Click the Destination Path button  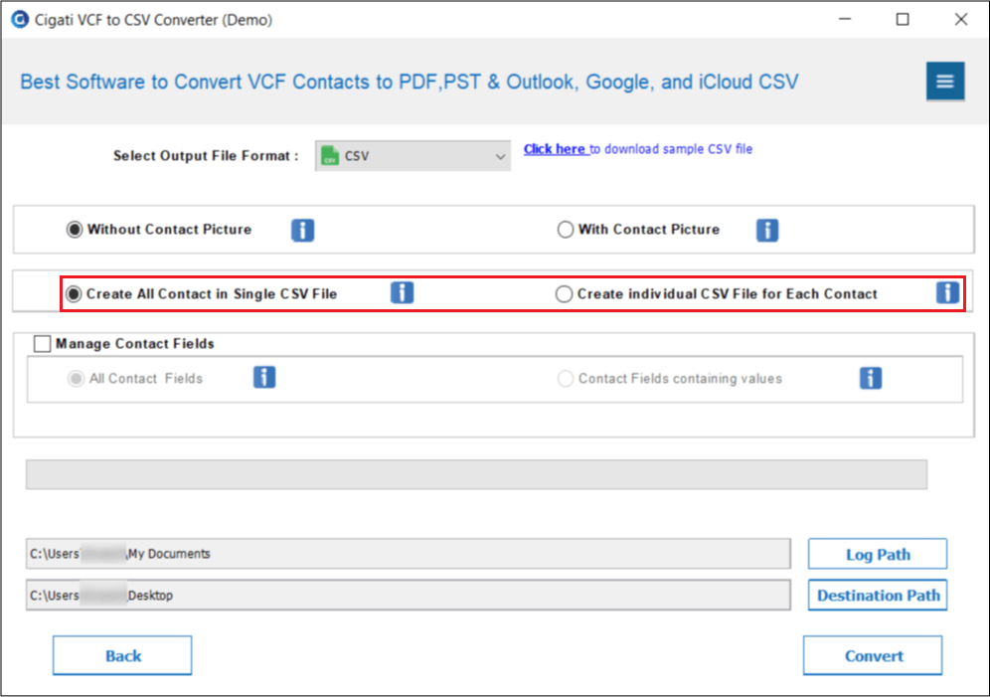coord(878,596)
